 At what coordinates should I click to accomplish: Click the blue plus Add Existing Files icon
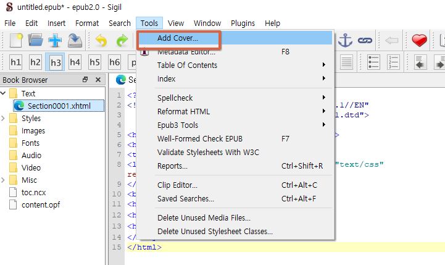pyautogui.click(x=55, y=40)
